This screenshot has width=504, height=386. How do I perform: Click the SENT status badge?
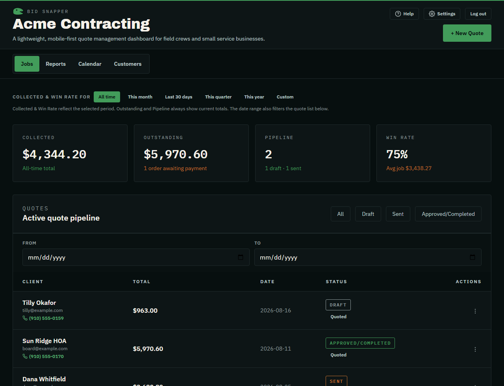(336, 381)
